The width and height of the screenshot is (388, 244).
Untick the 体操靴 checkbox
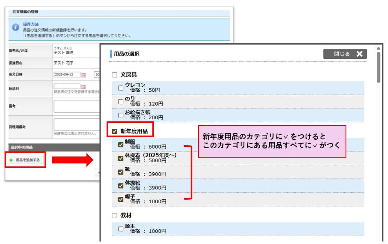121,186
